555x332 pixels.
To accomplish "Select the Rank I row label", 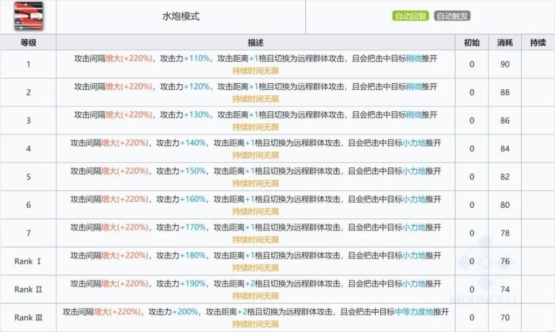I will [x=28, y=261].
